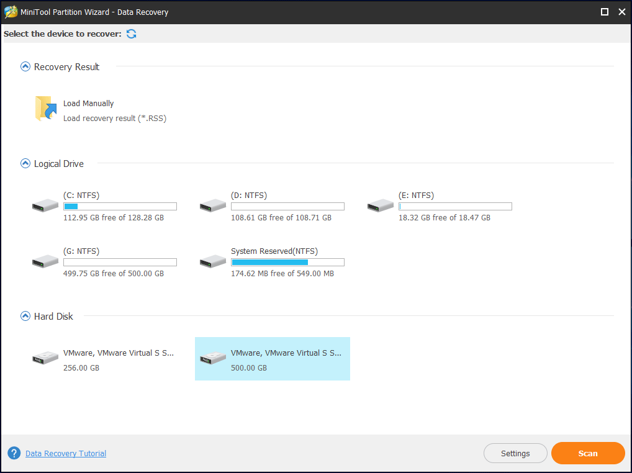Click the '(G: NTFS)' label
Image resolution: width=632 pixels, height=473 pixels.
pos(81,251)
